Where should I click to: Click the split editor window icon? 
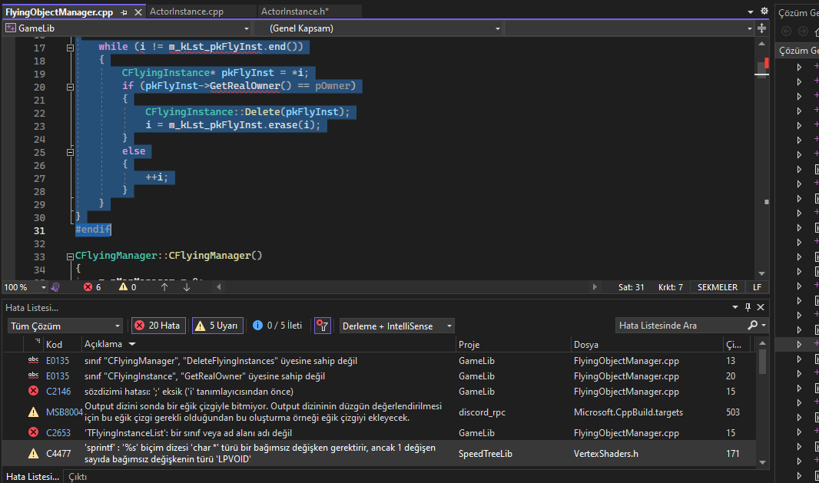click(762, 28)
